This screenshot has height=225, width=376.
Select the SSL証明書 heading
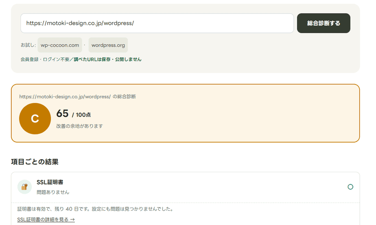tap(50, 182)
